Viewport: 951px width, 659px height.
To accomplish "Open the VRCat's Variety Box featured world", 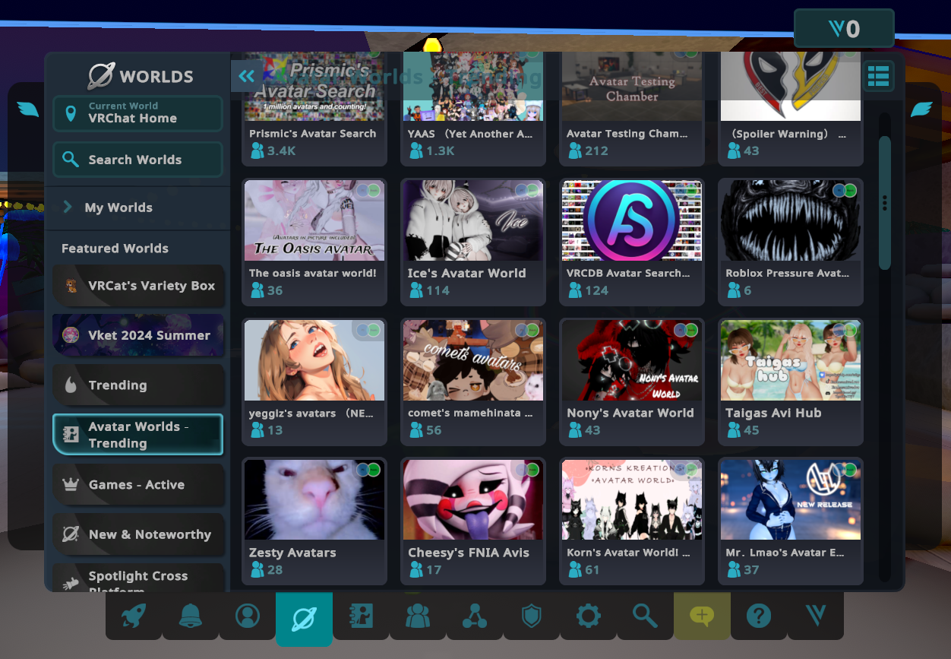I will [x=137, y=286].
